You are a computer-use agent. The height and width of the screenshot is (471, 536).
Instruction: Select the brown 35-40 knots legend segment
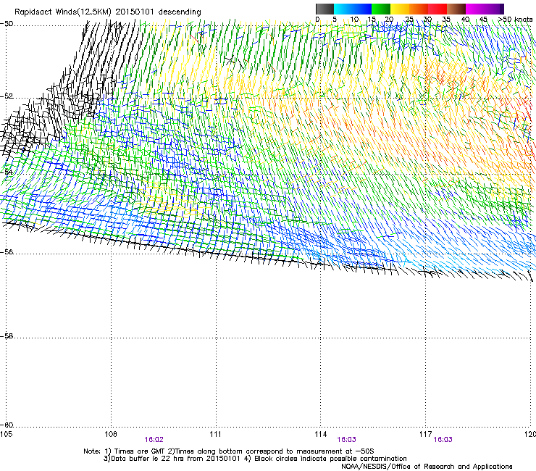pyautogui.click(x=456, y=9)
